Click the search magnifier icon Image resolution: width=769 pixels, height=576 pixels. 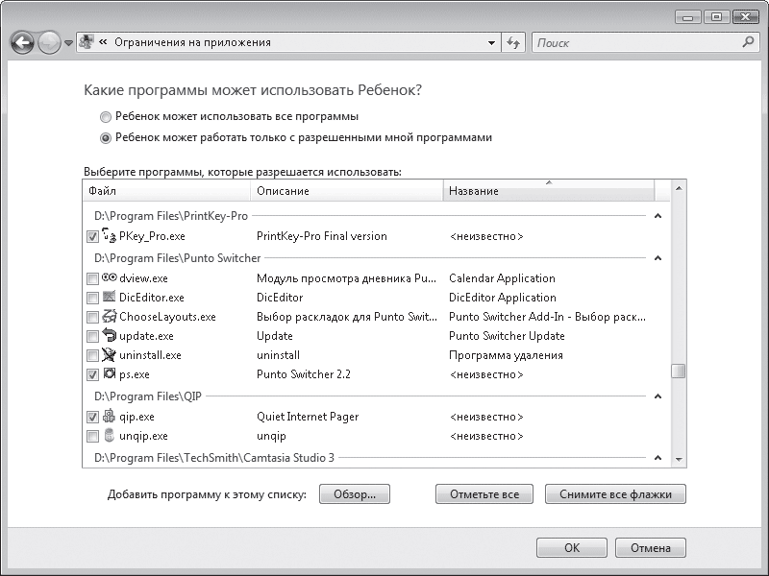click(748, 42)
